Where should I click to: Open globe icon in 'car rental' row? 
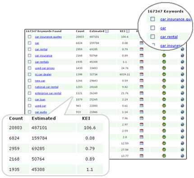pos(182,49)
